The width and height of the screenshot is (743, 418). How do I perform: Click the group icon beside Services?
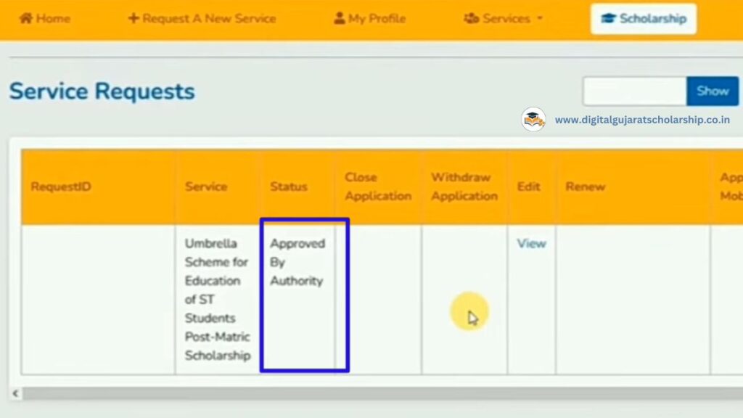pos(471,19)
